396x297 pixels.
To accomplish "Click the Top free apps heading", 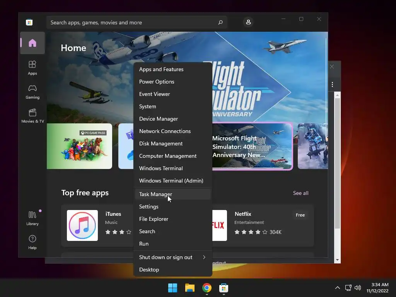I will tap(85, 193).
